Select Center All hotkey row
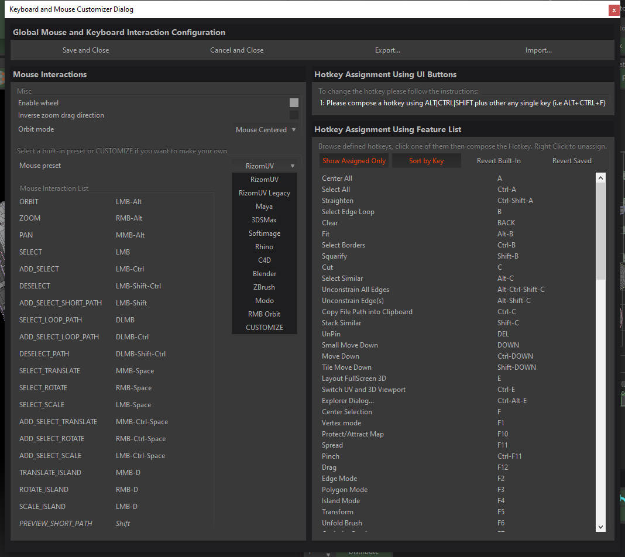The height and width of the screenshot is (557, 625). (x=456, y=178)
